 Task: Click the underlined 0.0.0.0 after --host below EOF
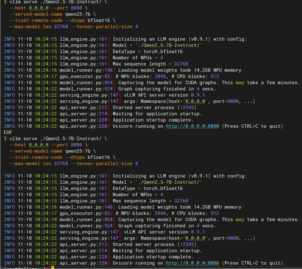[39, 145]
